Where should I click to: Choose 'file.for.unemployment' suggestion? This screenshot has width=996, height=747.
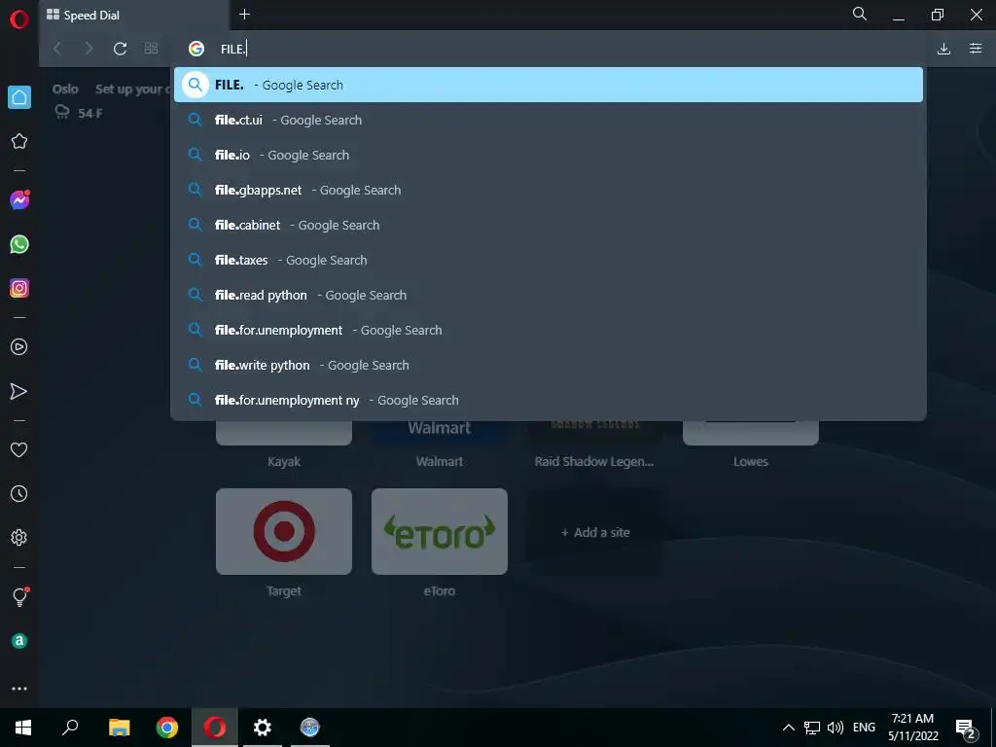(x=549, y=331)
